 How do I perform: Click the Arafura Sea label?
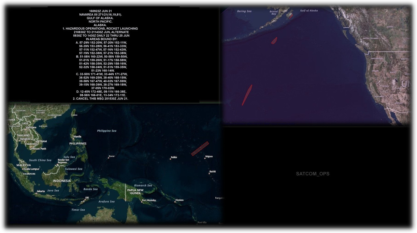(107, 202)
